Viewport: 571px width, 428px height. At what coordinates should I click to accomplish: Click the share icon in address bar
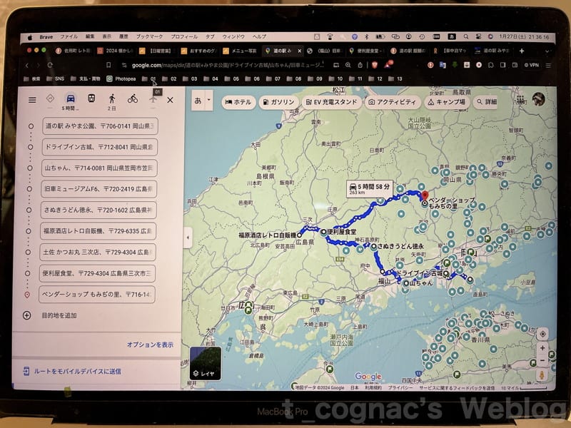(360, 65)
